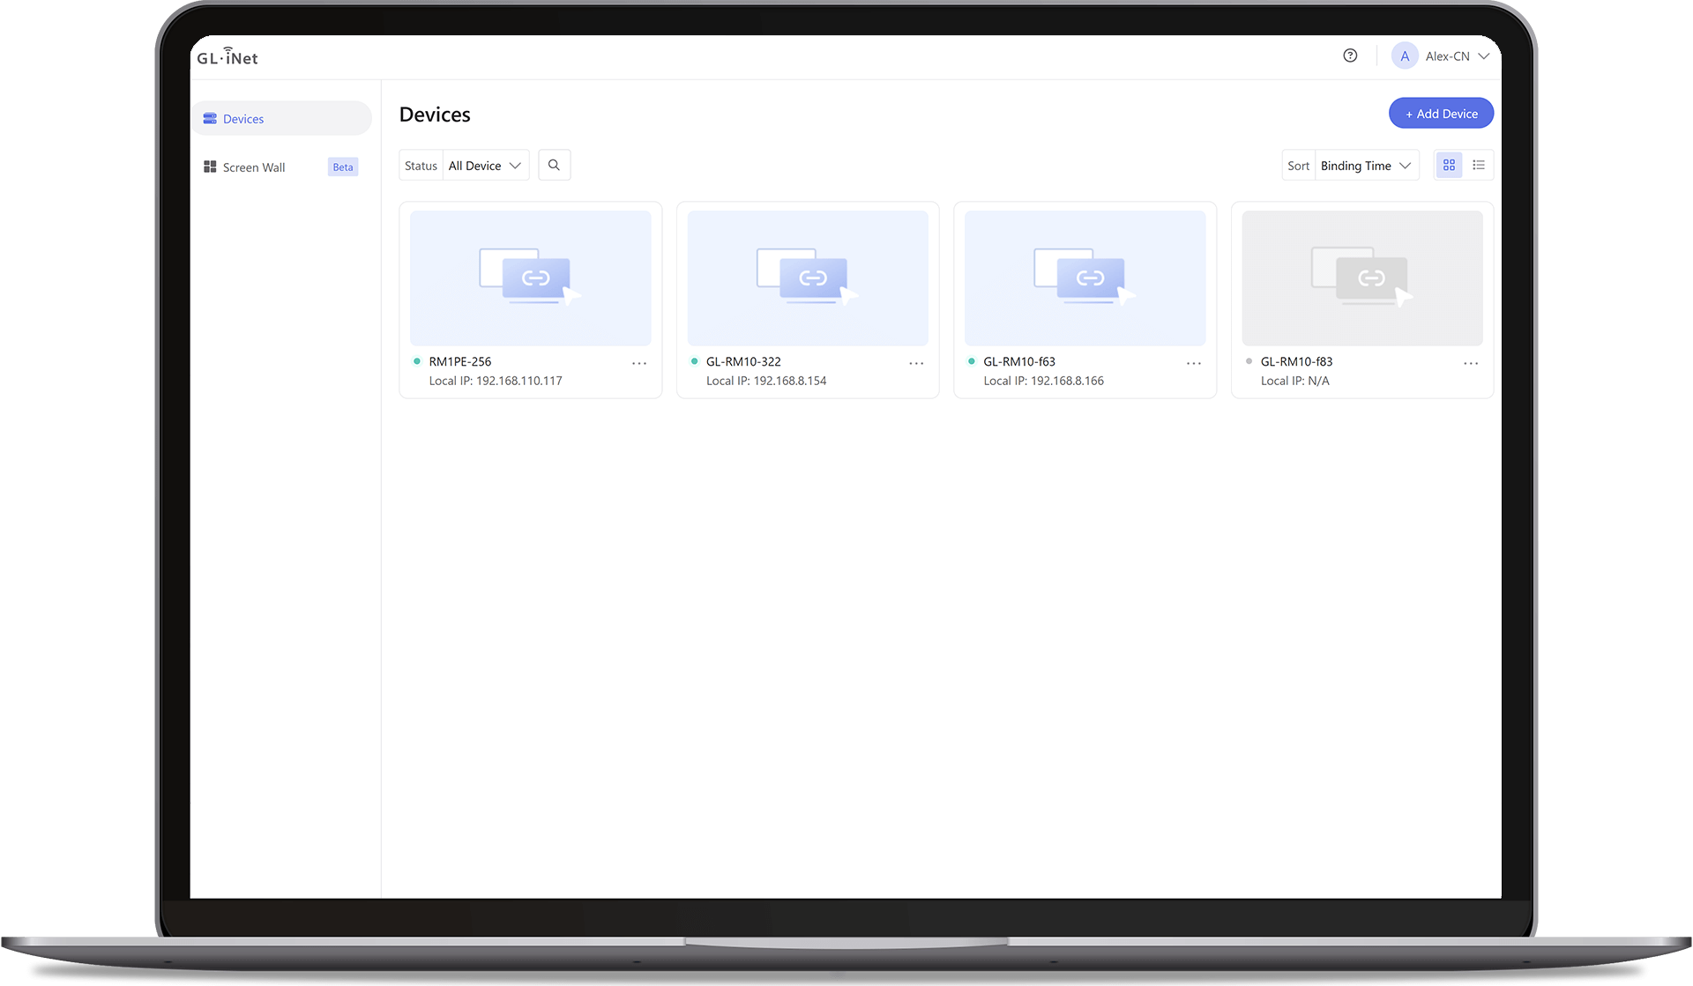
Task: Click the Devices page heading
Action: (x=435, y=114)
